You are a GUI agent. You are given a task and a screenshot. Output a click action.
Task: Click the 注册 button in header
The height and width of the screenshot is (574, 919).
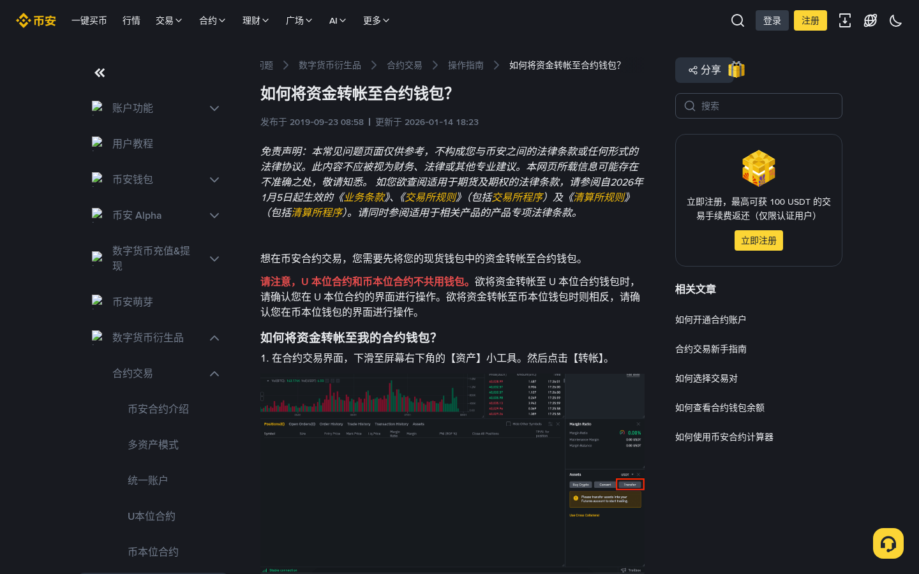click(811, 20)
